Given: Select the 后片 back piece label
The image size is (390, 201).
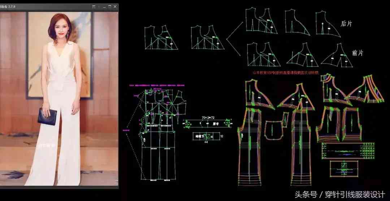Looking at the screenshot, I should pyautogui.click(x=347, y=23).
